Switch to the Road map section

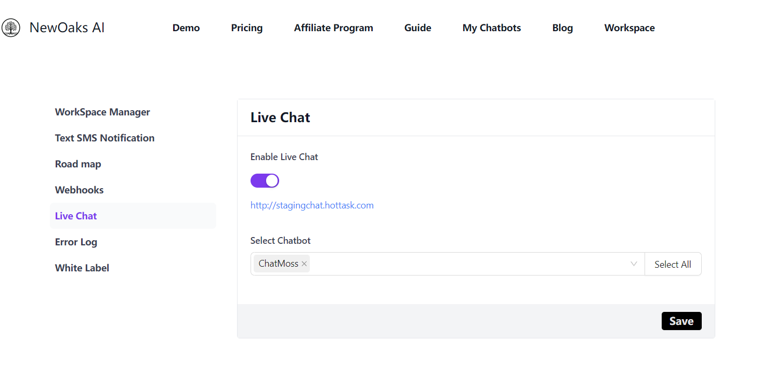point(78,164)
